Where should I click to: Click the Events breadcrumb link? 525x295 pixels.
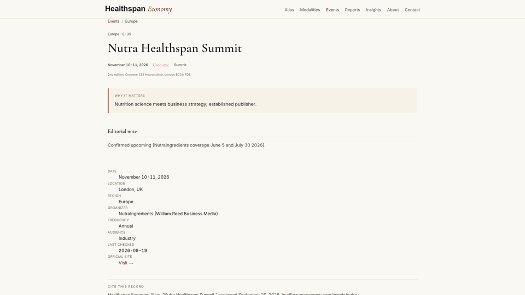tap(113, 21)
